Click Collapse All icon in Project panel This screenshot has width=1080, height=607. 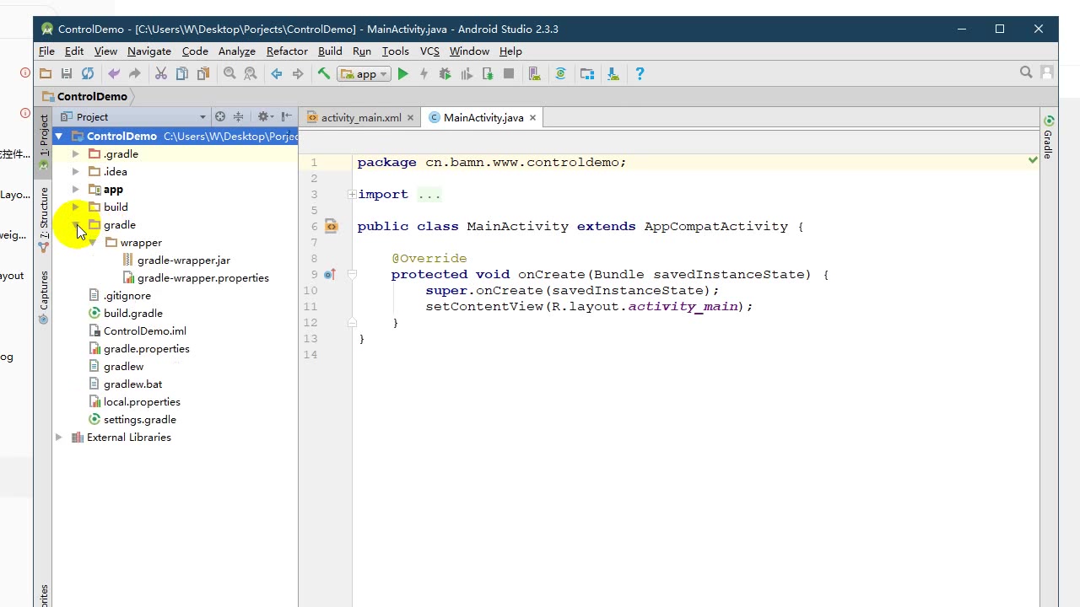pos(239,117)
